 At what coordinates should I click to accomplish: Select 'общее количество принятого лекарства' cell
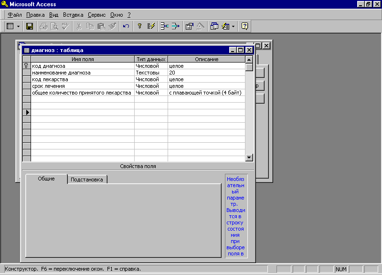(x=83, y=93)
